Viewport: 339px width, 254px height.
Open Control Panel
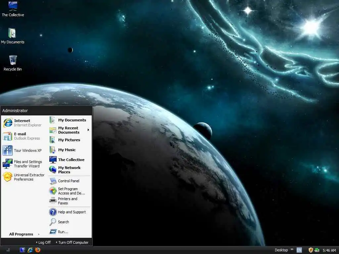click(70, 181)
